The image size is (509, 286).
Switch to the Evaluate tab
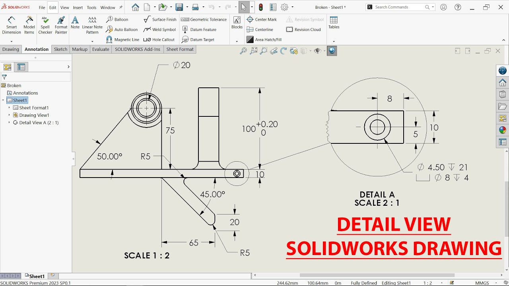[101, 49]
